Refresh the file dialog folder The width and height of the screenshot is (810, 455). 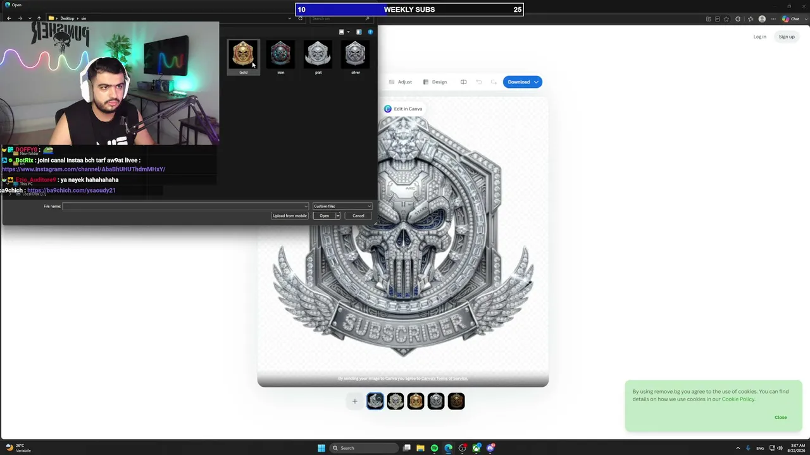[300, 18]
